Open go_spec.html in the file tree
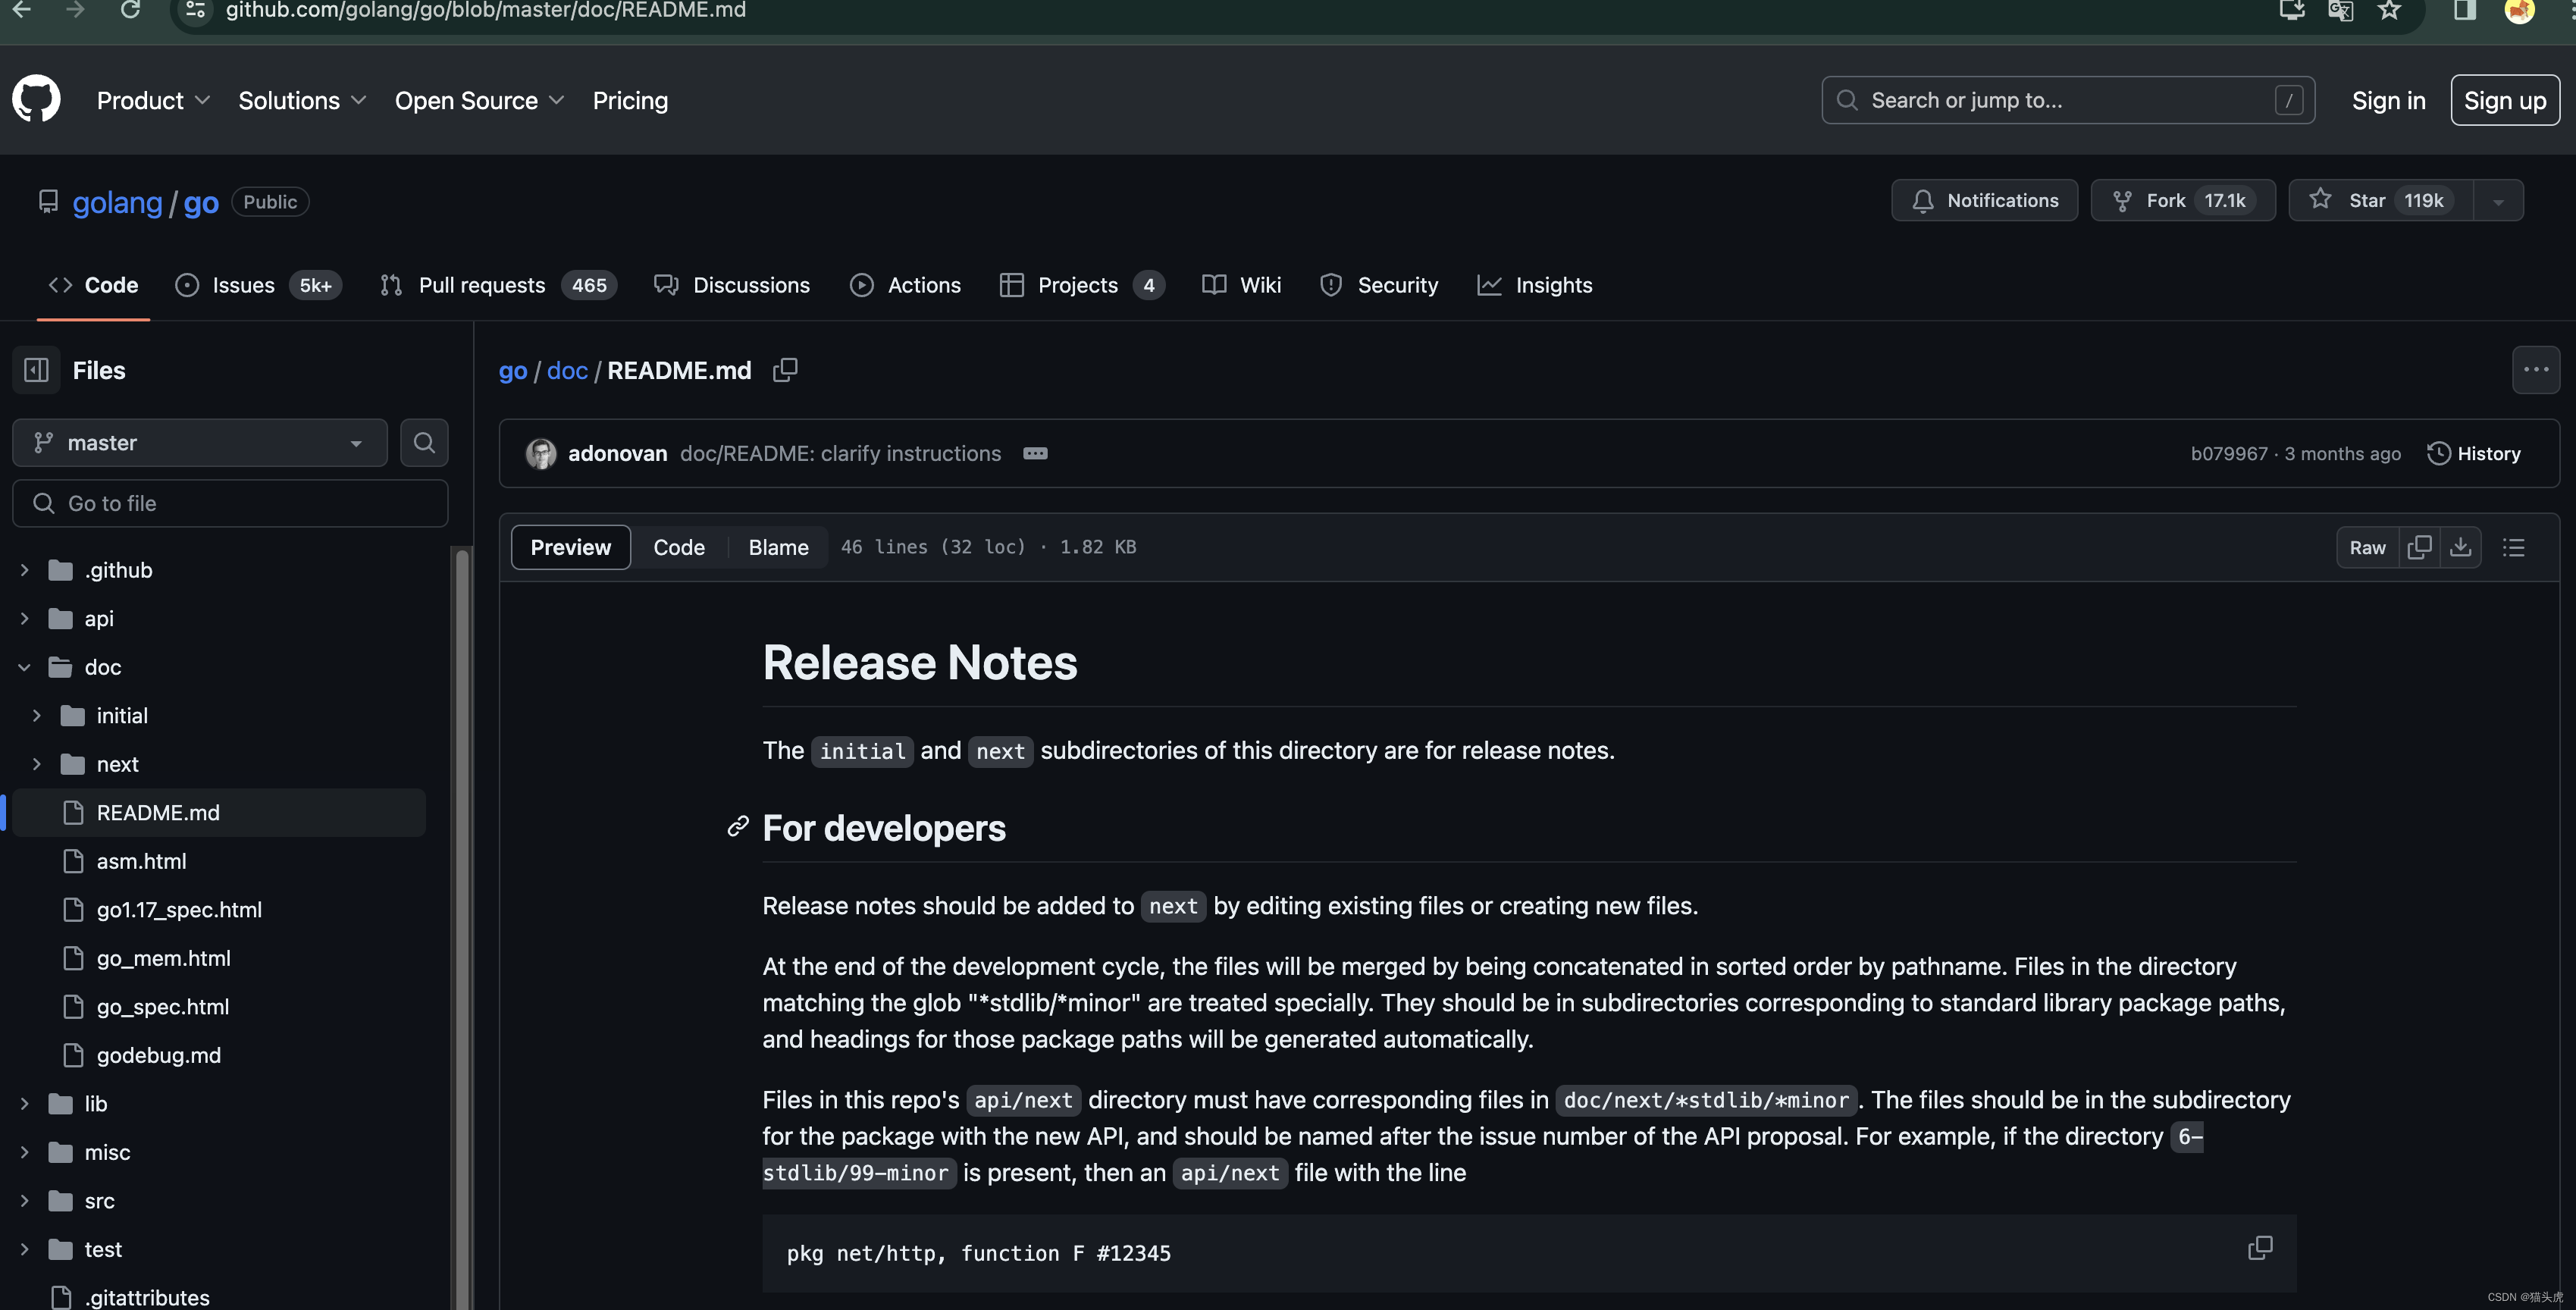This screenshot has width=2576, height=1310. (x=162, y=1007)
